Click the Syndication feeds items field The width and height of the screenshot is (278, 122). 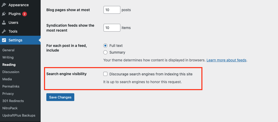(x=112, y=28)
